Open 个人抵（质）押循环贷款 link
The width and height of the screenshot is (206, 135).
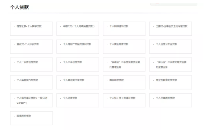point(122,98)
